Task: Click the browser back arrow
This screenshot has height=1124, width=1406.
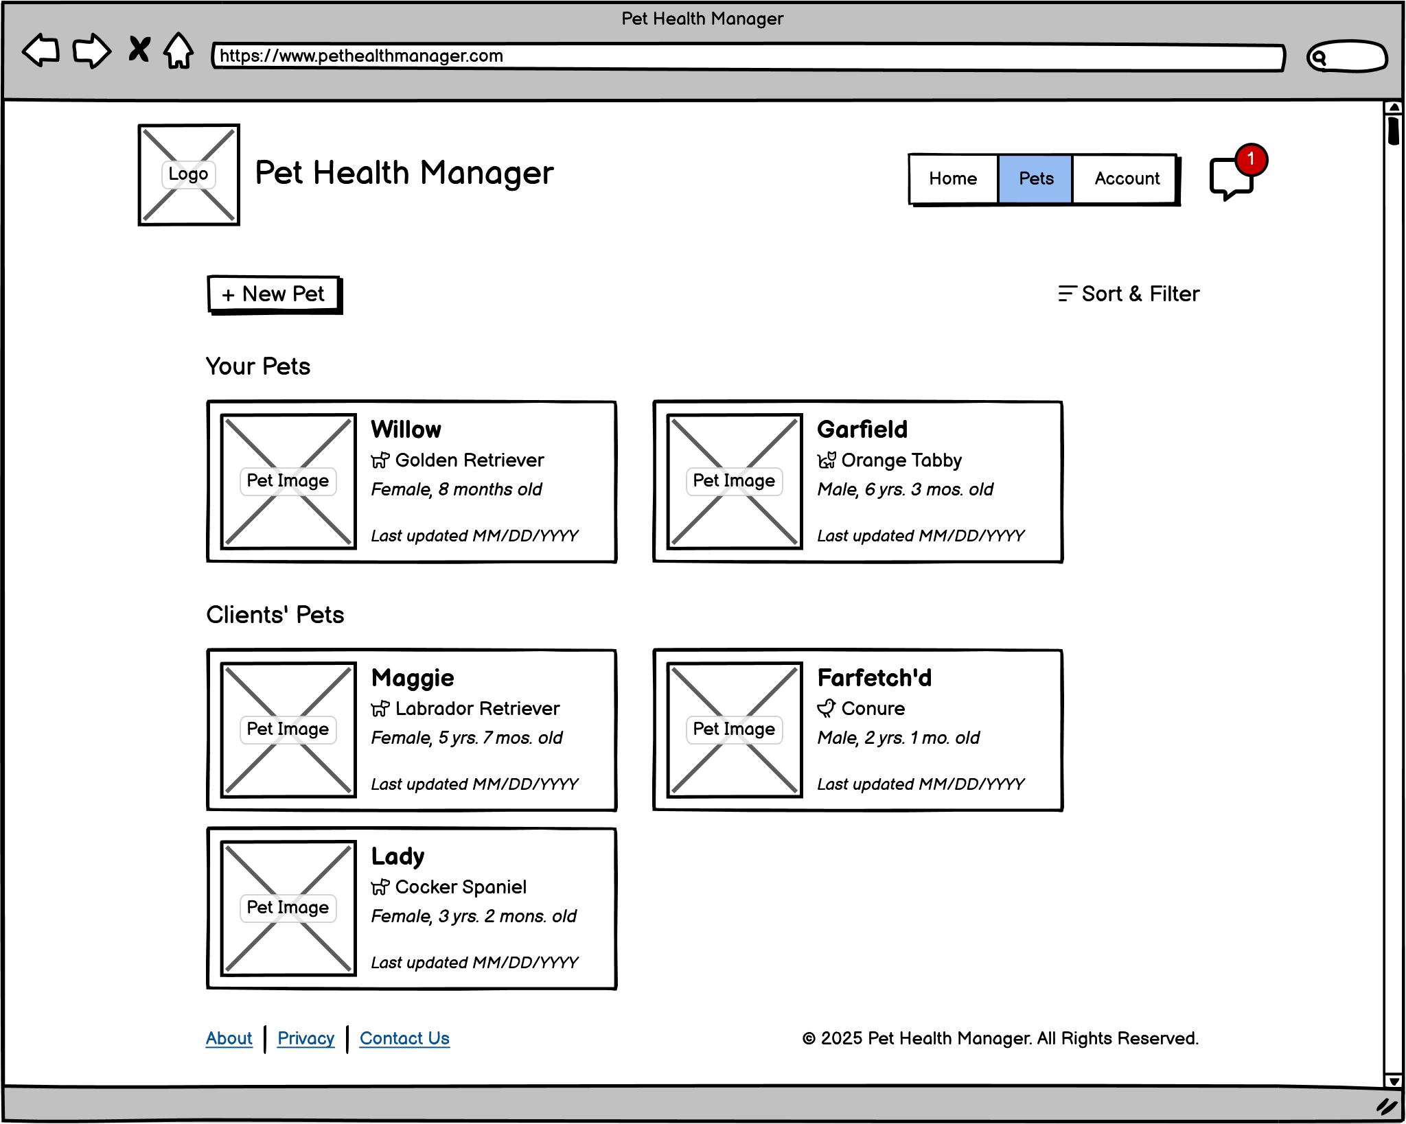Action: pyautogui.click(x=41, y=50)
